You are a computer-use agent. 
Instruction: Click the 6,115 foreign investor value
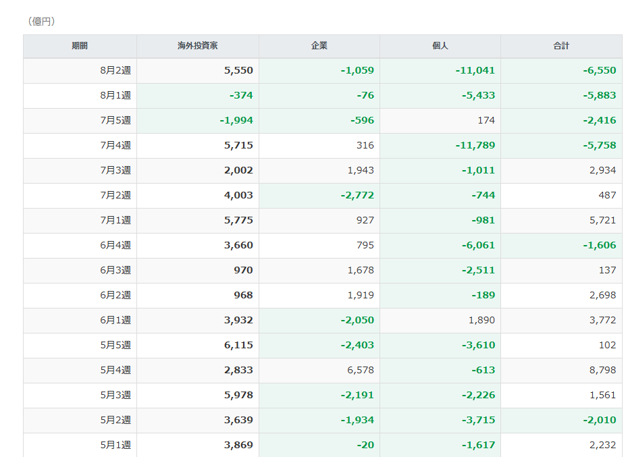[x=238, y=345]
